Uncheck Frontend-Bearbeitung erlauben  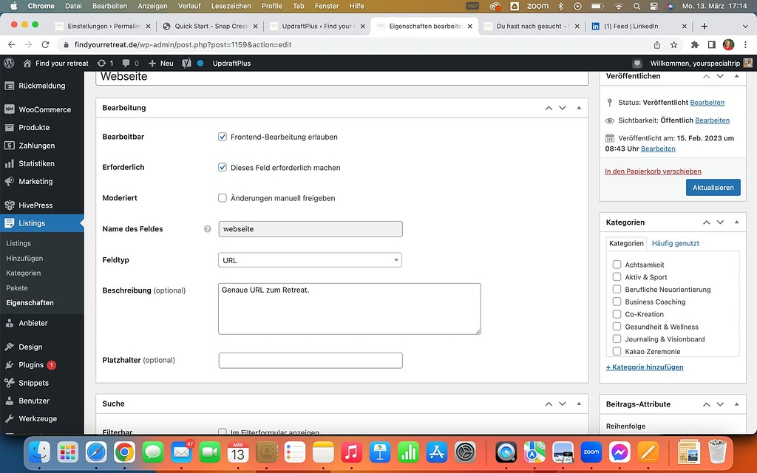pos(222,137)
